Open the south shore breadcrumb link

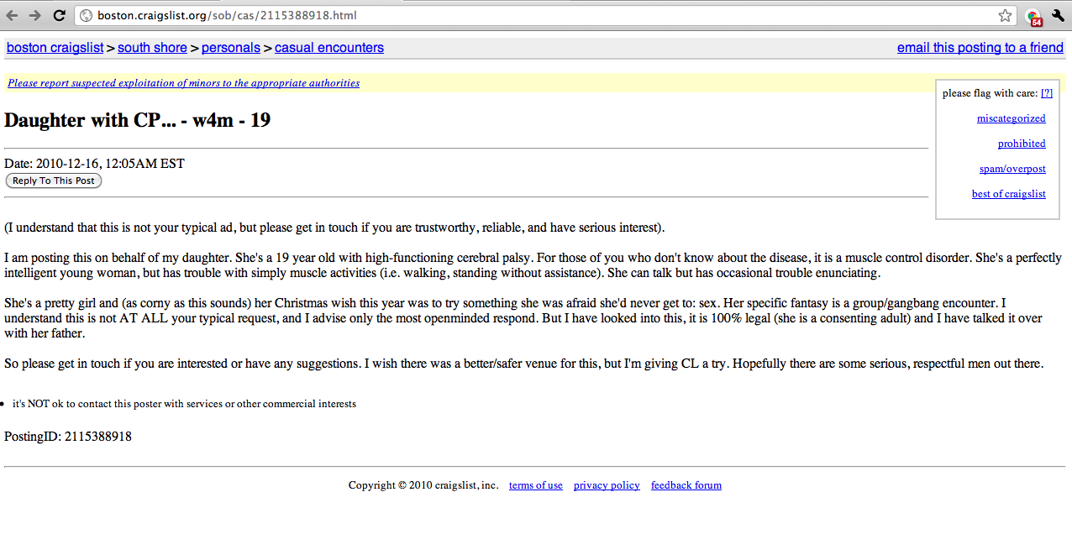pos(152,48)
